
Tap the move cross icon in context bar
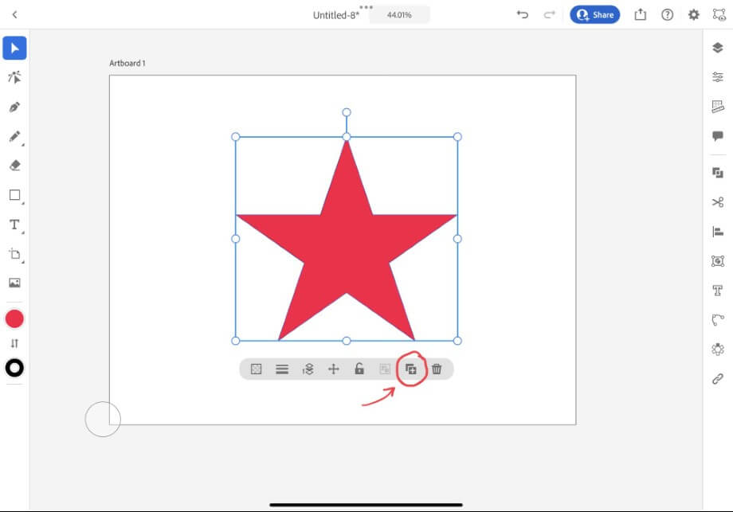pos(333,369)
